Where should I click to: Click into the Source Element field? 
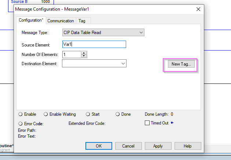pos(94,44)
